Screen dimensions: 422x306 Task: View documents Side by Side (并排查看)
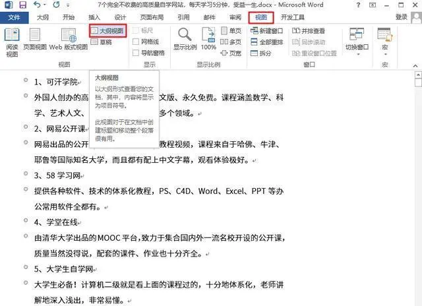pyautogui.click(x=309, y=31)
